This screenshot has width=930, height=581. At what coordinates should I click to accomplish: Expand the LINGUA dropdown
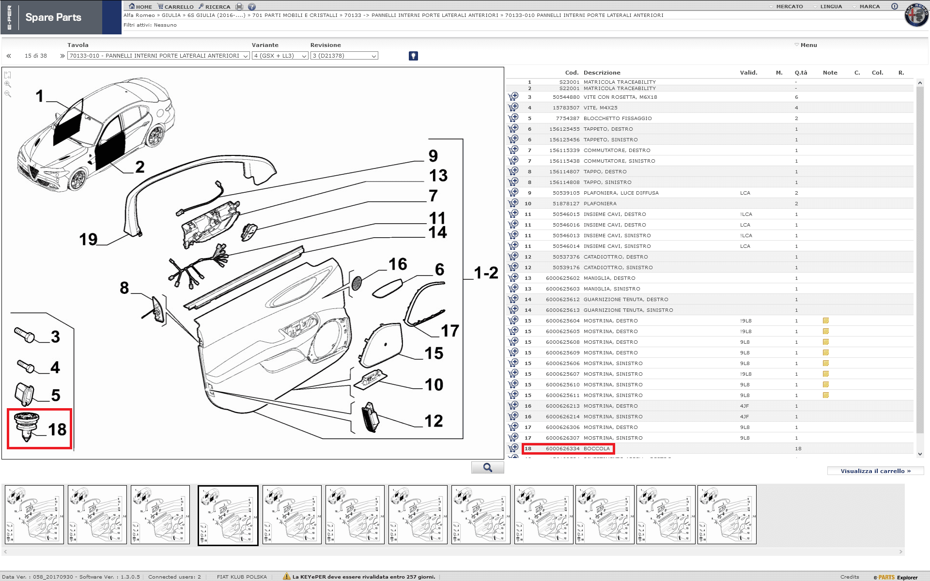click(827, 7)
